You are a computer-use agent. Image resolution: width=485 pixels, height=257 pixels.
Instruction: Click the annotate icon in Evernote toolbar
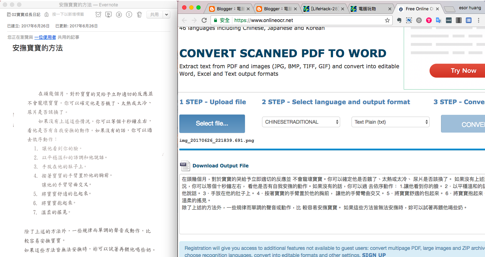(x=119, y=15)
